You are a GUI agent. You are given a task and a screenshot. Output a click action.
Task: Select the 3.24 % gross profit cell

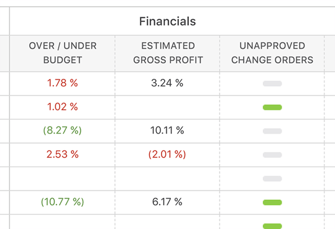click(x=167, y=83)
